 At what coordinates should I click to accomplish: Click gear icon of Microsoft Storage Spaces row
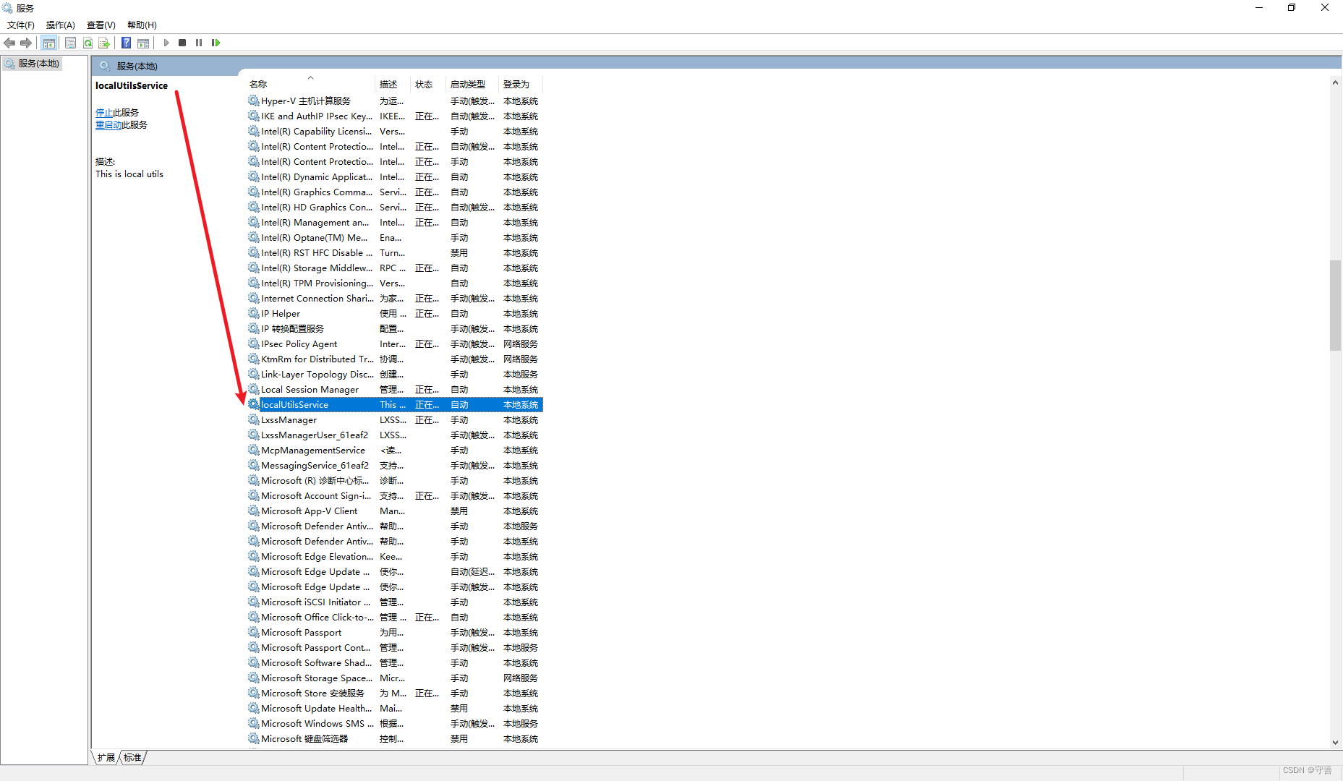point(254,678)
